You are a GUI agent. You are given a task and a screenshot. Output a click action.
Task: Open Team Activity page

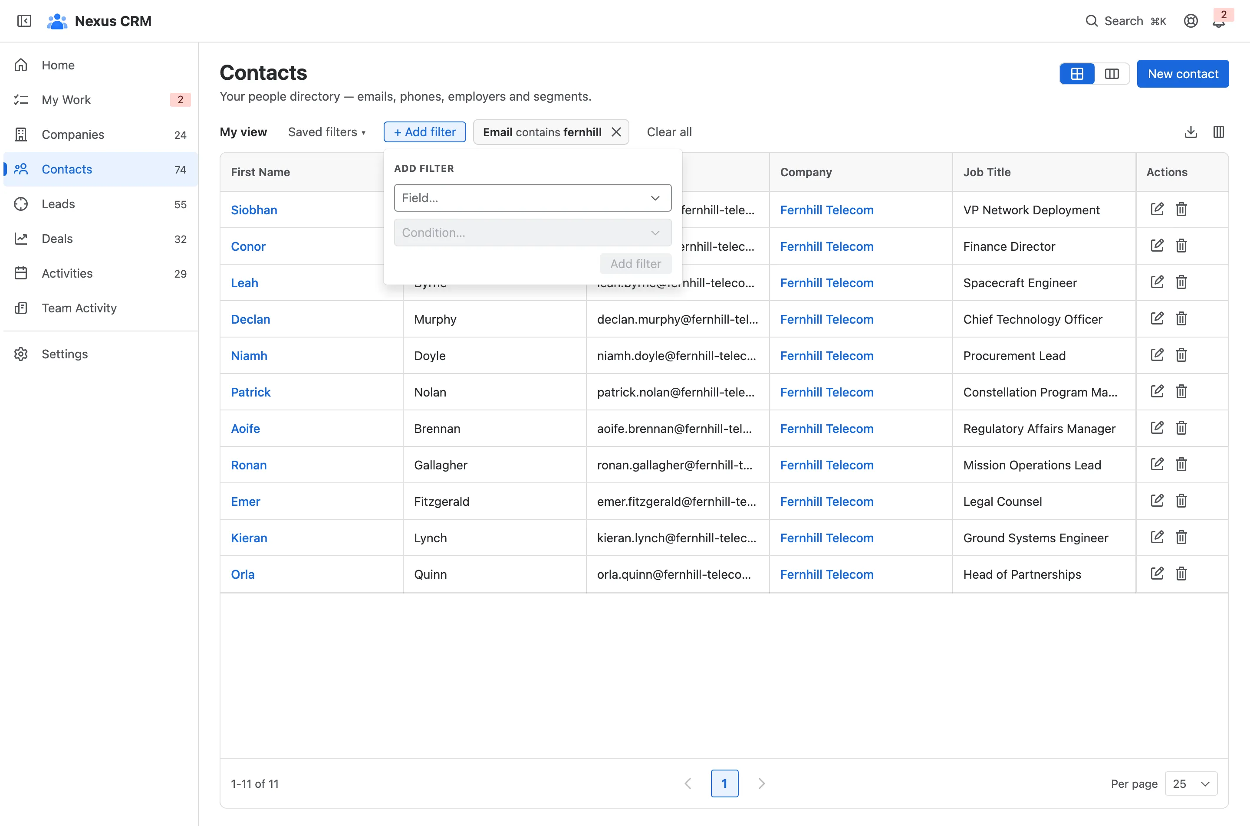click(100, 308)
